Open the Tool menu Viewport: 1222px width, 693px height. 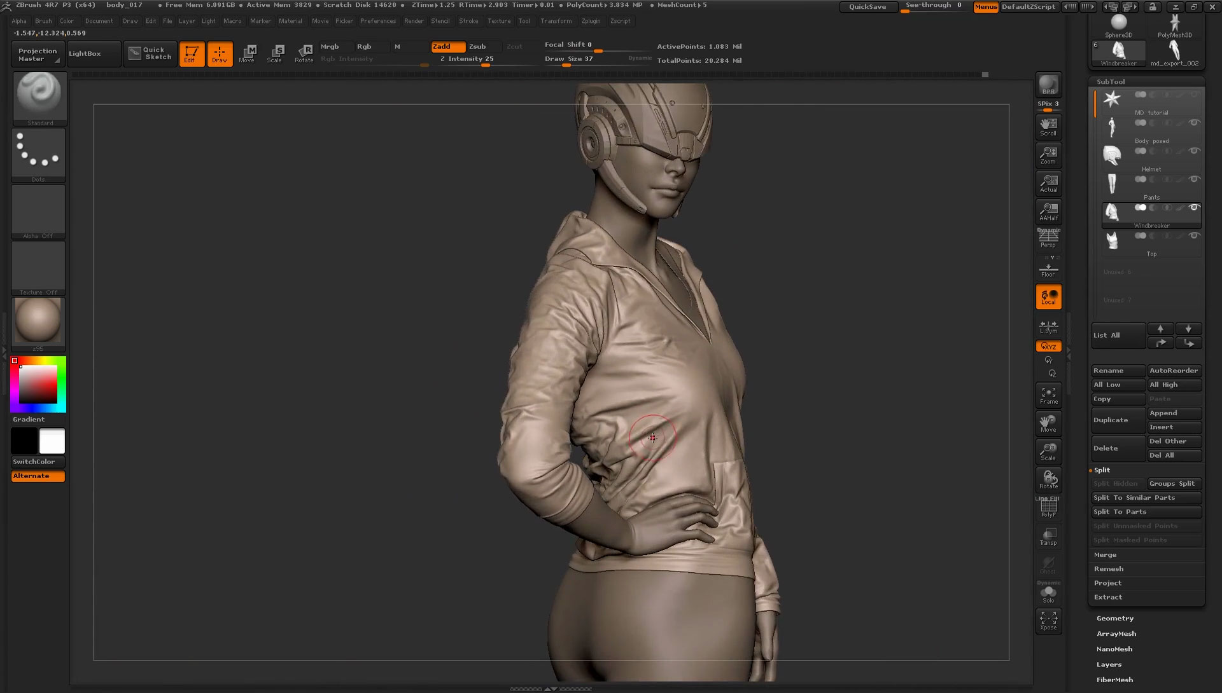point(524,21)
